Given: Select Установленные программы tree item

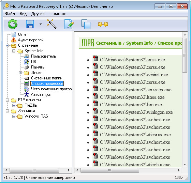Looking at the screenshot, I should (x=51, y=89).
